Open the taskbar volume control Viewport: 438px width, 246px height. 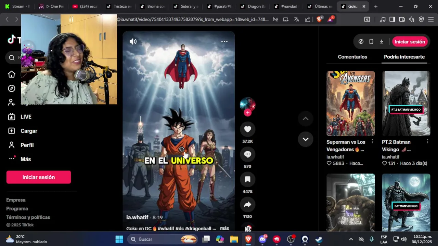pos(404,239)
